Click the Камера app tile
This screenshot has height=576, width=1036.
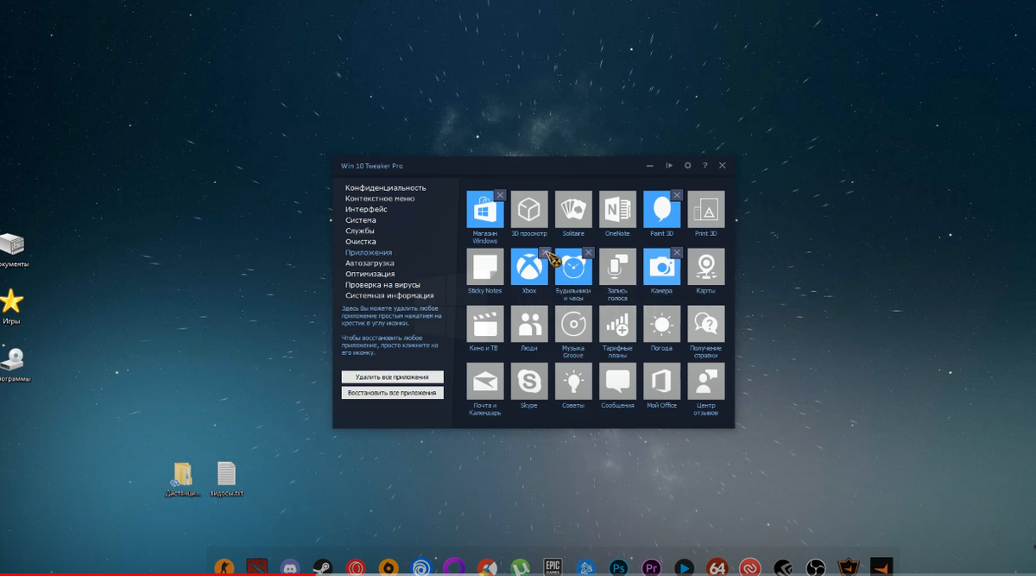pyautogui.click(x=661, y=267)
